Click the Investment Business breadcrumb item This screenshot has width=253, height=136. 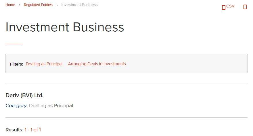(79, 5)
